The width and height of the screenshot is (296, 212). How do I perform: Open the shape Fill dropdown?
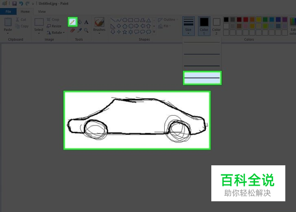point(164,26)
